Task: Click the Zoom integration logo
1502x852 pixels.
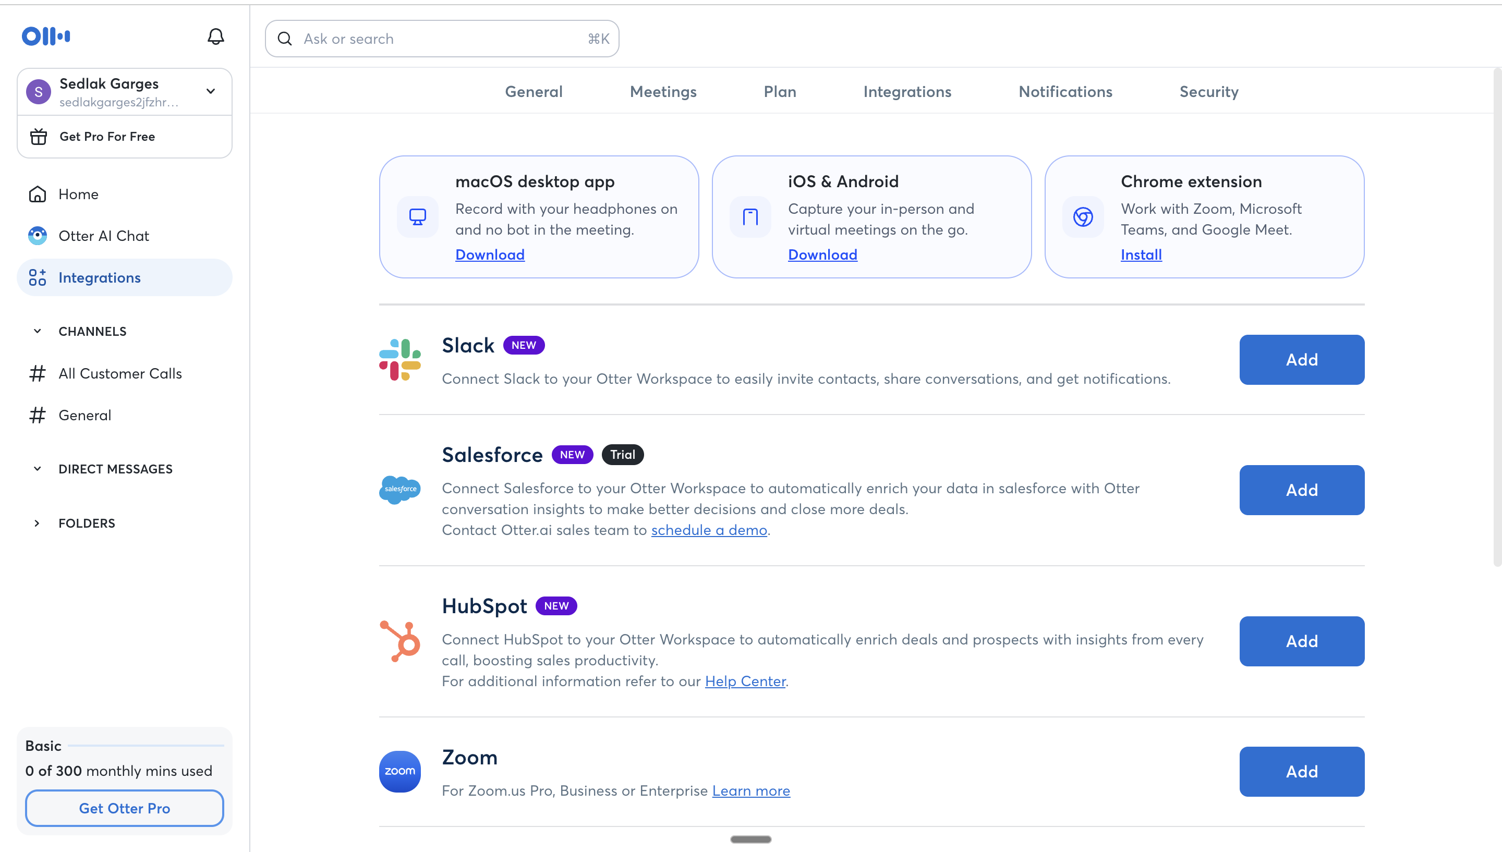Action: (x=399, y=771)
